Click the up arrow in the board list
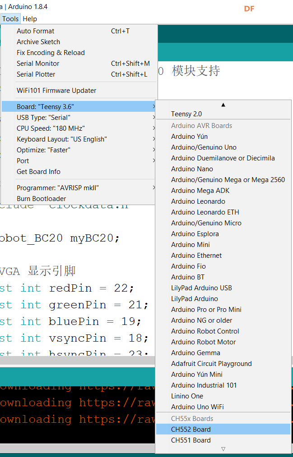The height and width of the screenshot is (457, 293). pos(223,105)
